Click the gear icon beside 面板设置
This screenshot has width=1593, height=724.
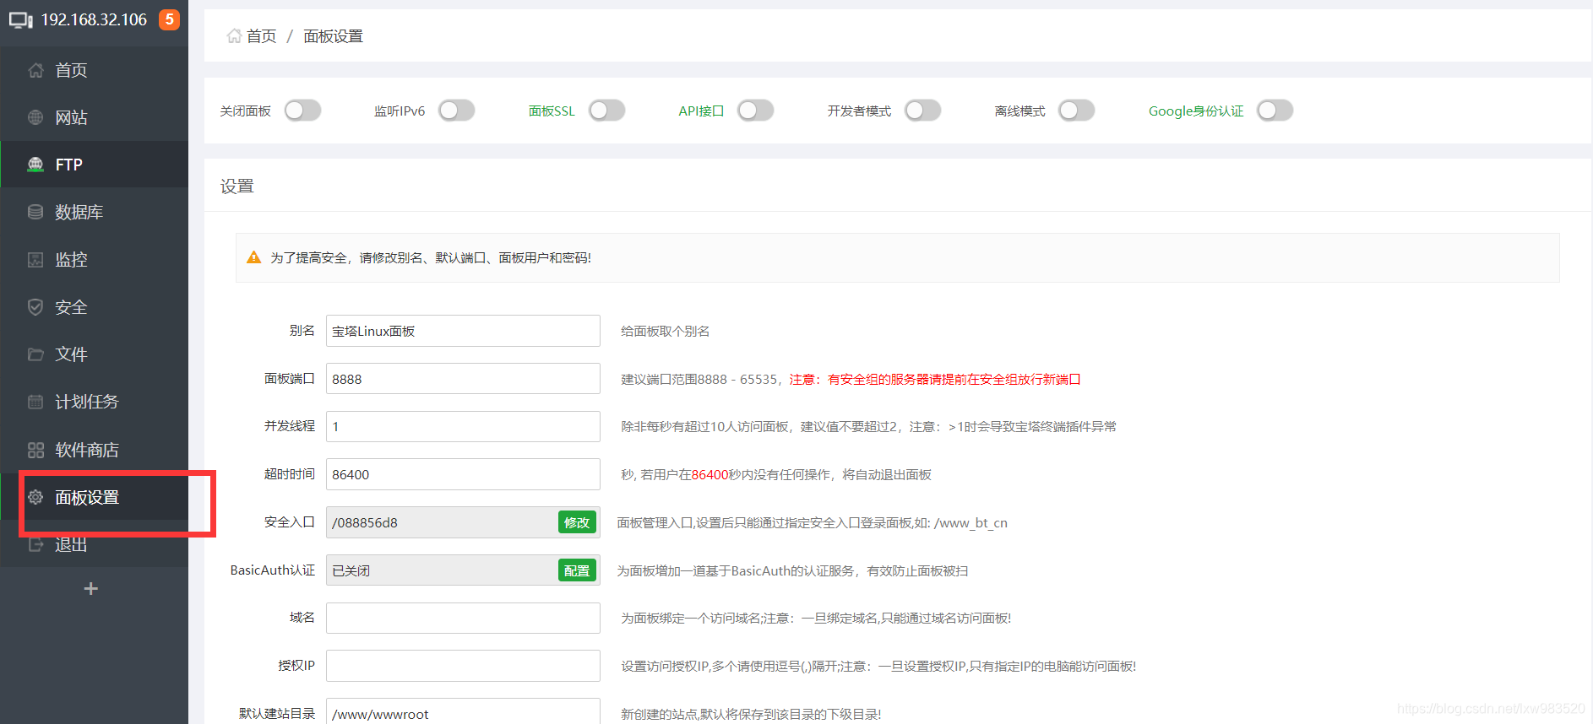pyautogui.click(x=35, y=497)
